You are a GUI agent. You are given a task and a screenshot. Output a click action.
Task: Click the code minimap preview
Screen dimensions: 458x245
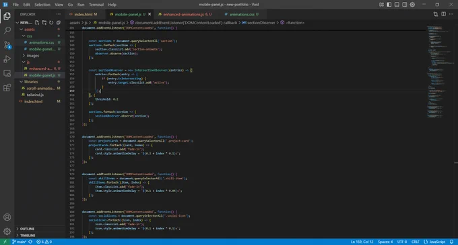440,72
